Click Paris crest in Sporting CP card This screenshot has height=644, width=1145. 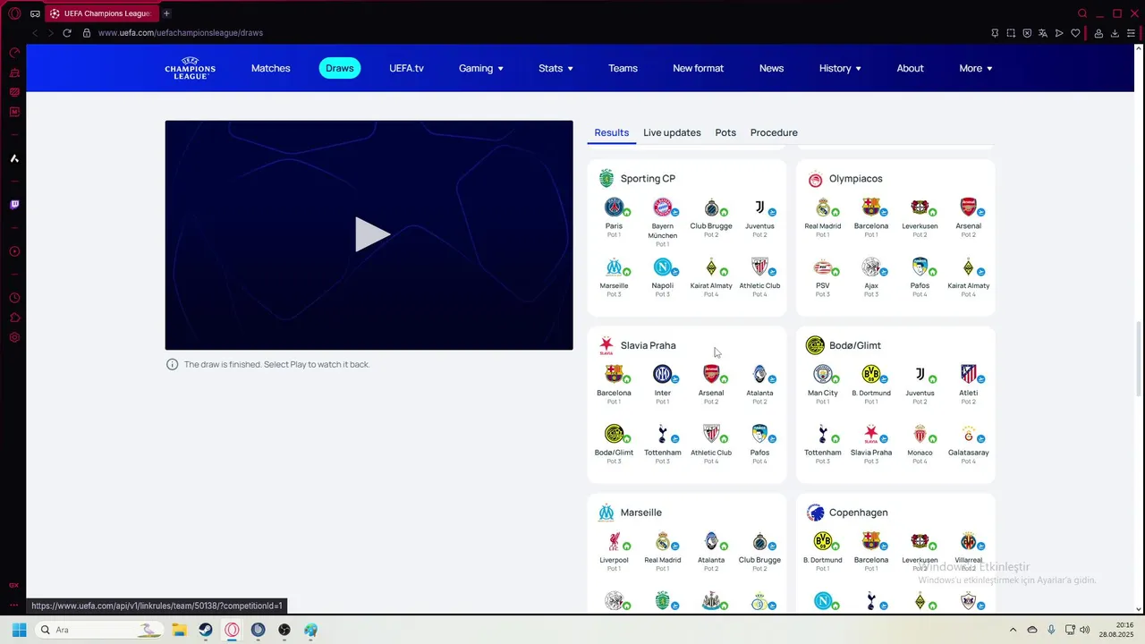click(614, 208)
